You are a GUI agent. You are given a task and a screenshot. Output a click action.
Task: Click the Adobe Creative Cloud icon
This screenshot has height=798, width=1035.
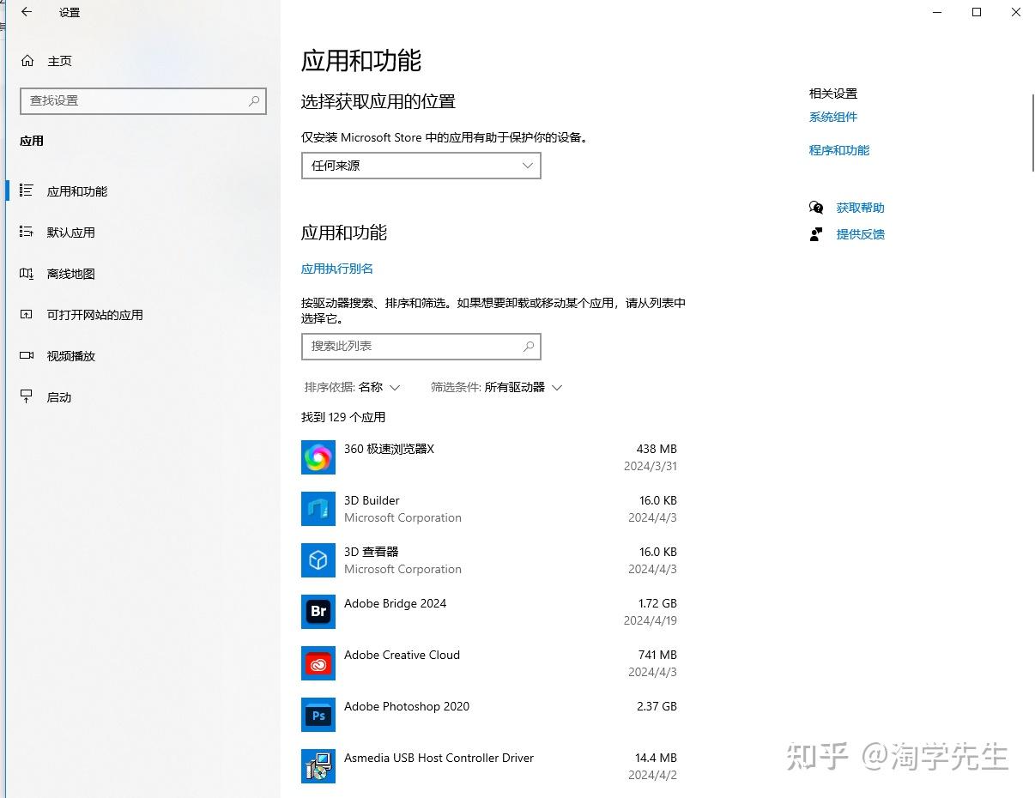point(318,663)
